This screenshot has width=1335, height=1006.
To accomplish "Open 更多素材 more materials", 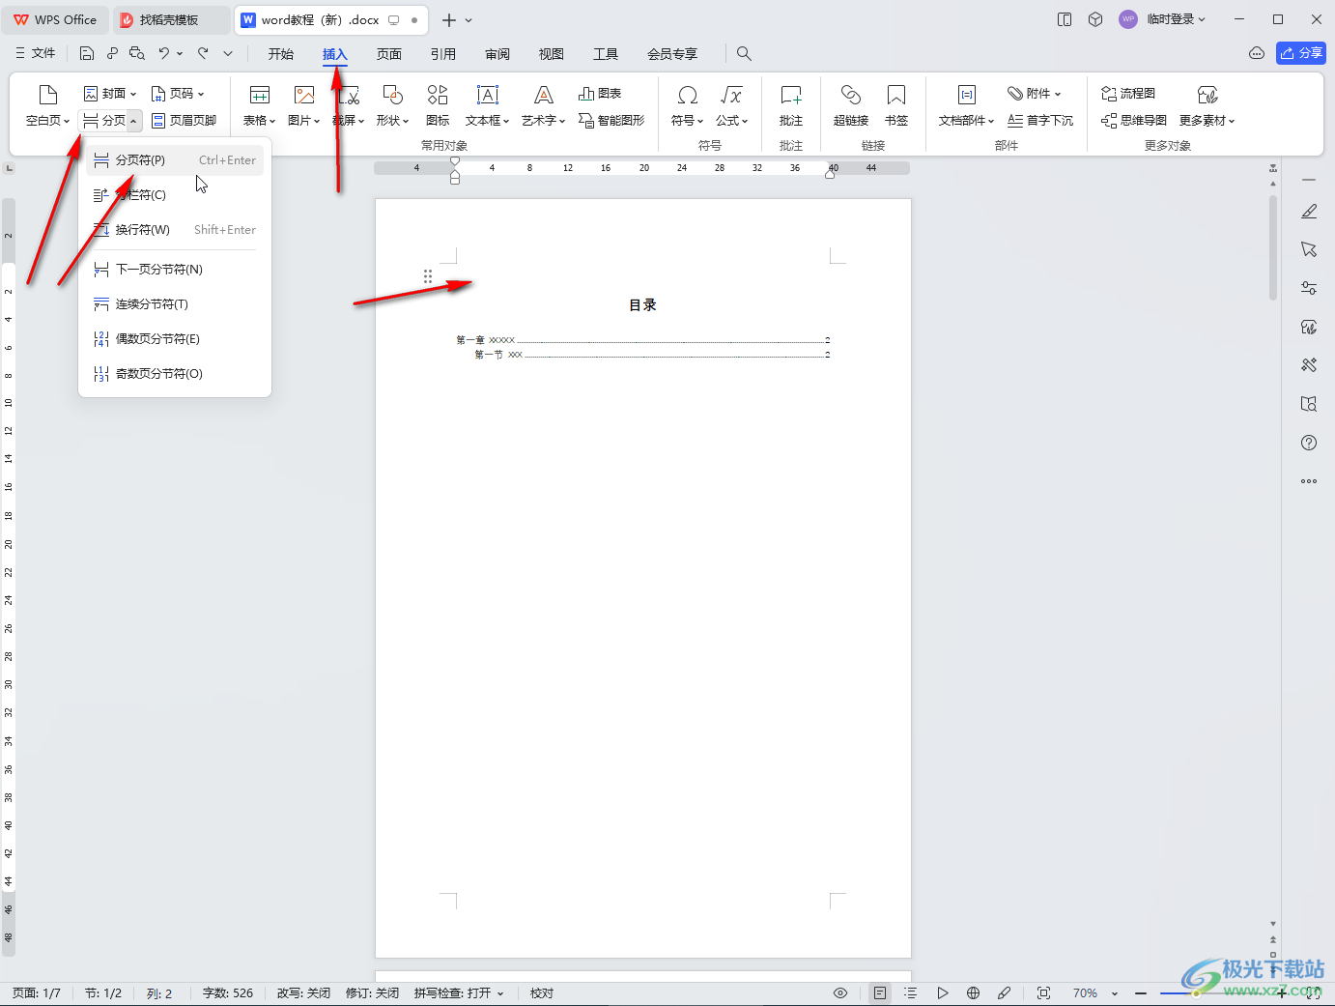I will (1207, 95).
